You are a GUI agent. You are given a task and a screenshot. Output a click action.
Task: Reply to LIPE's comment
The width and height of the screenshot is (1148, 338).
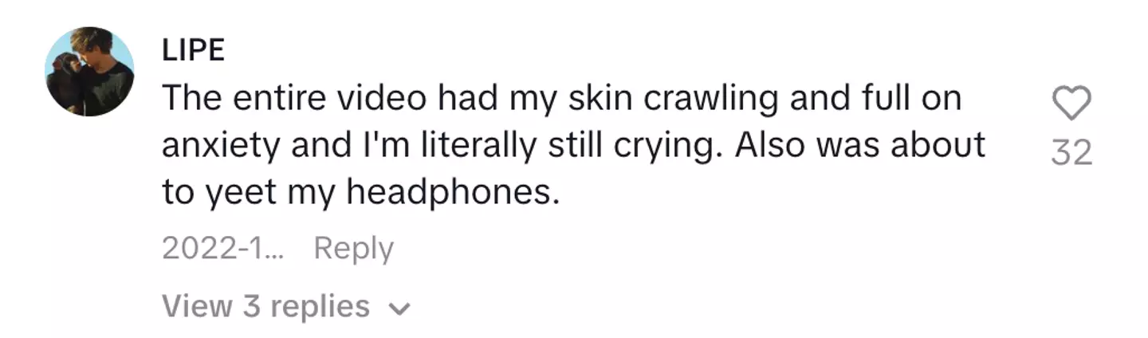pos(353,249)
